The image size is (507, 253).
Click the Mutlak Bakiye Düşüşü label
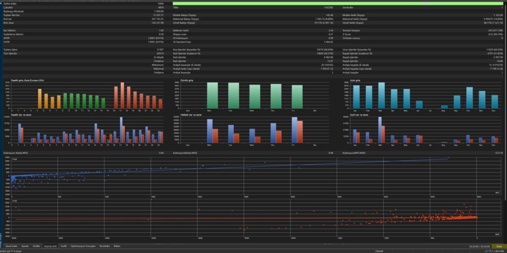click(185, 15)
